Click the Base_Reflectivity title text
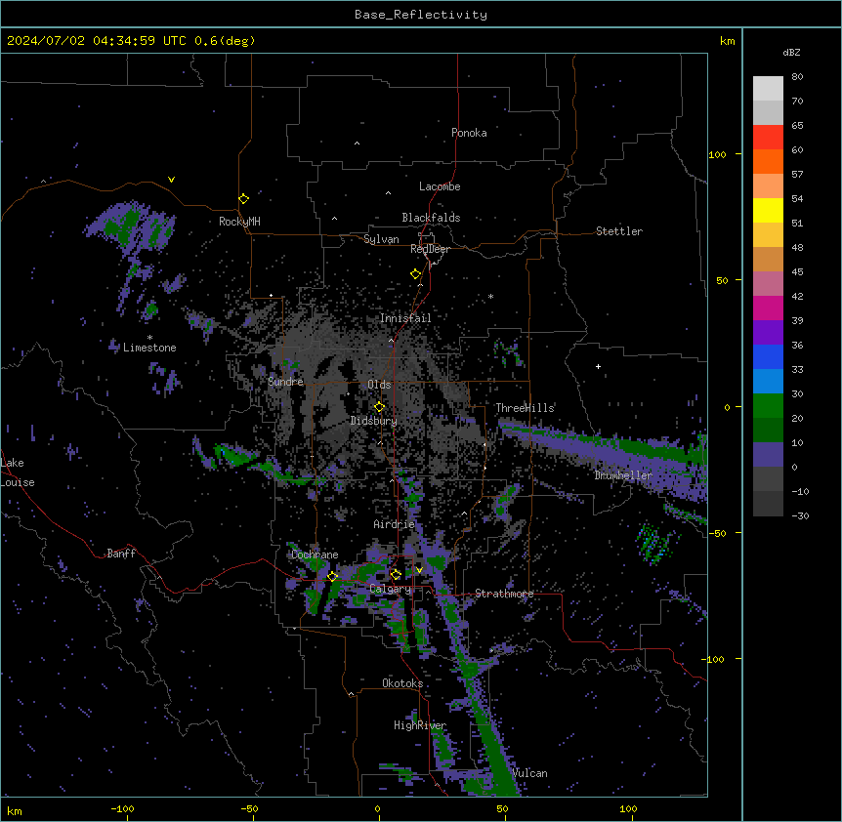The image size is (842, 822). 421,15
